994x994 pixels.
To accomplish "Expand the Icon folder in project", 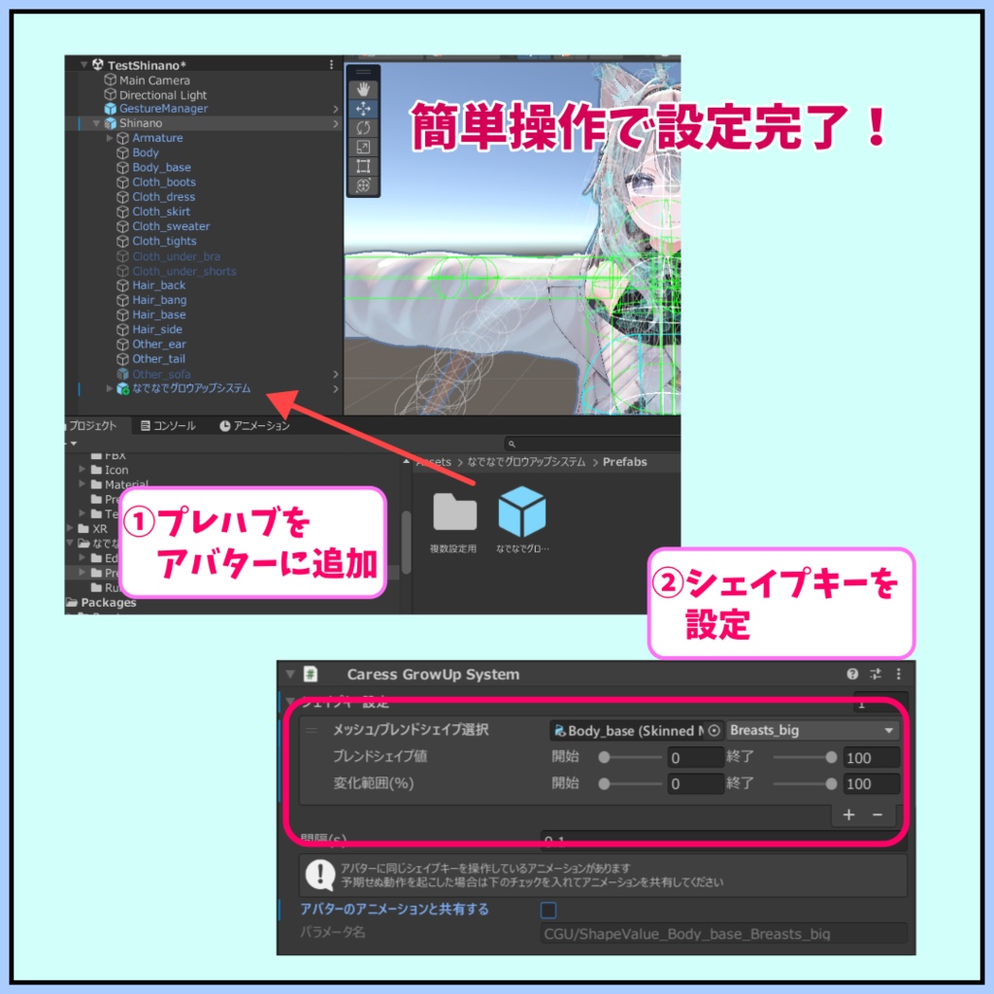I will click(x=82, y=469).
